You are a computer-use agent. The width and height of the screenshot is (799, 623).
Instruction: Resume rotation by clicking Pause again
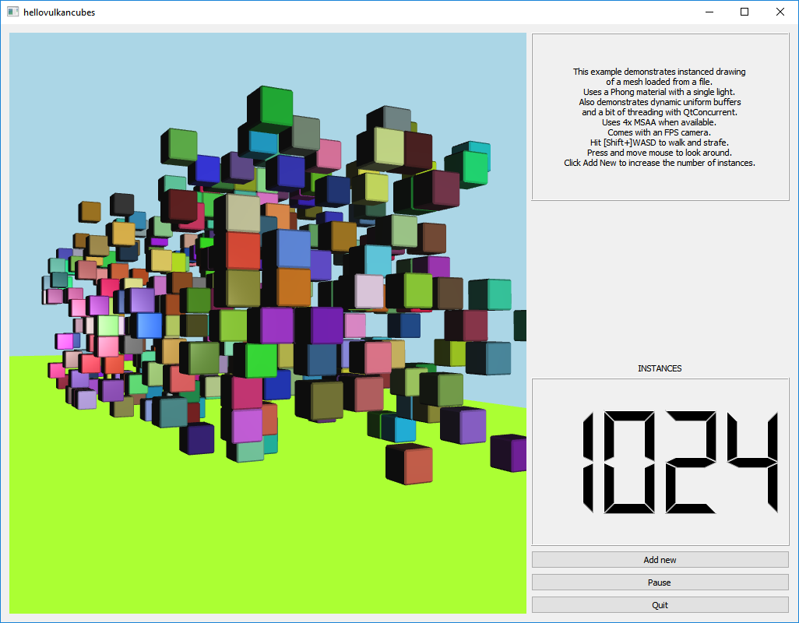pos(659,582)
